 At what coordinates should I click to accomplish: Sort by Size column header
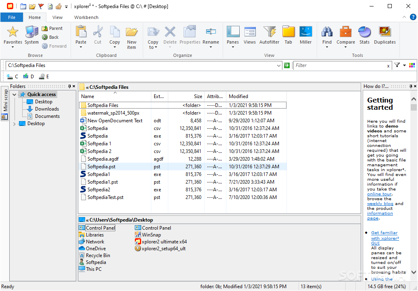click(186, 96)
